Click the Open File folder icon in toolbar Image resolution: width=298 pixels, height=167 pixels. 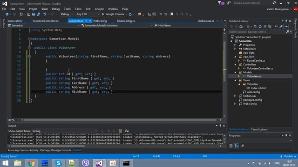[x=28, y=14]
